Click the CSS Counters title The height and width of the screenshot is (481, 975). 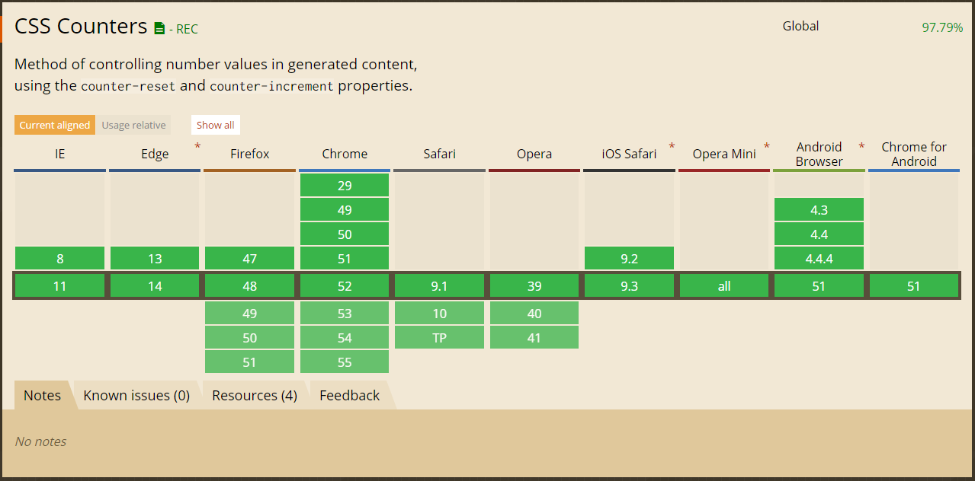click(81, 26)
